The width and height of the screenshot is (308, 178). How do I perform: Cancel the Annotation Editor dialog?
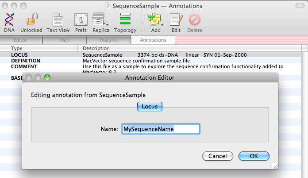pos(217,156)
